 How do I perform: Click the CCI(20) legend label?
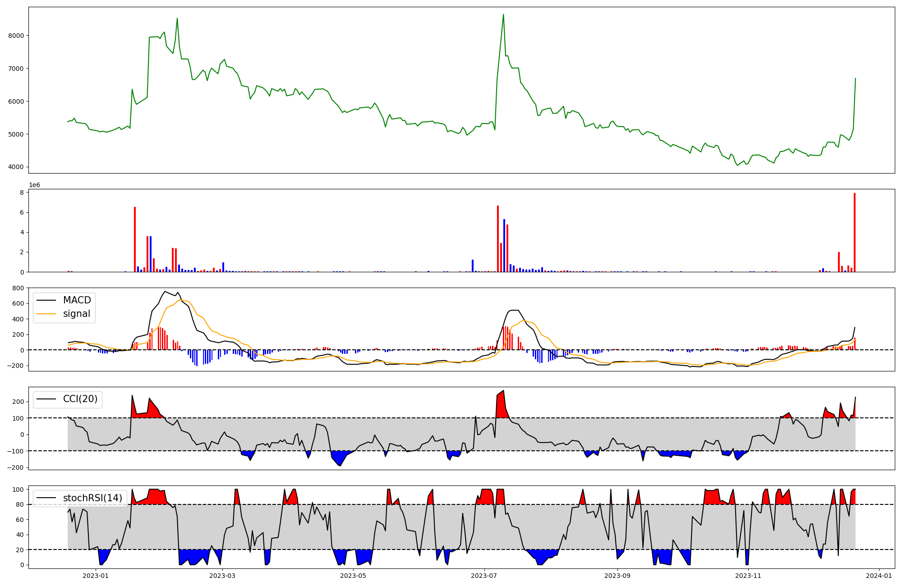click(x=80, y=399)
